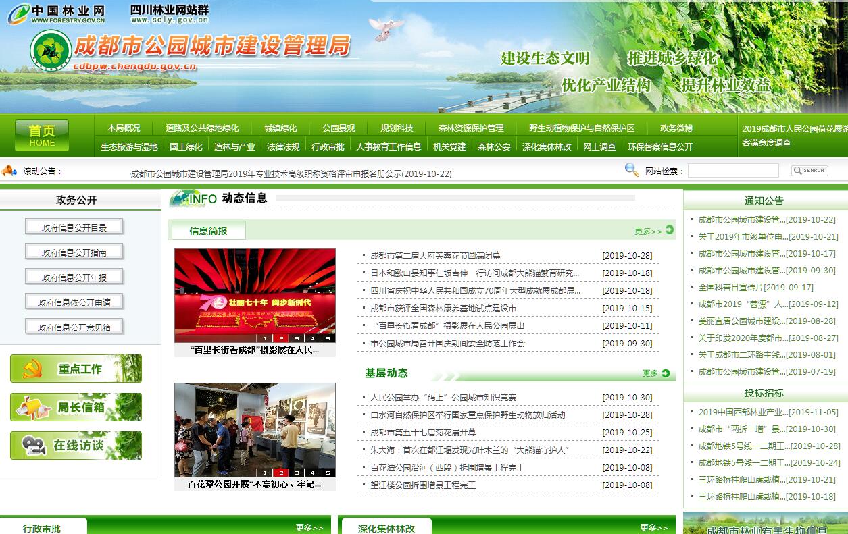This screenshot has width=848, height=534.
Task: Open news 望江楼公园拆围增景工程完工
Action: click(423, 485)
